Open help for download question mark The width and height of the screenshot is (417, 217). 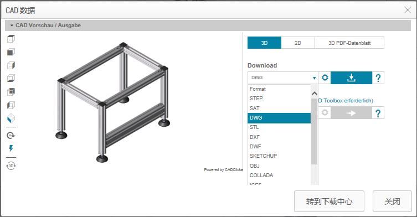point(378,78)
